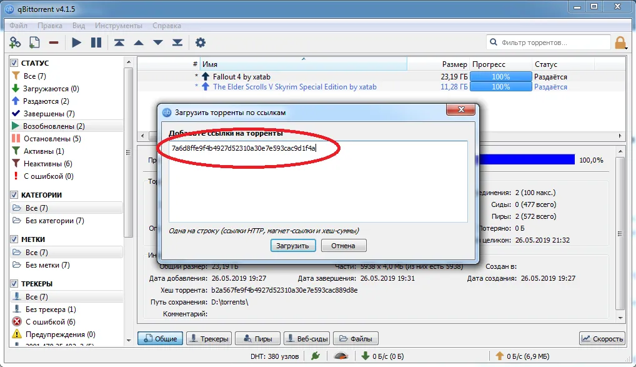Click the connection status plug icon
Viewport: 636px width, 367px height.
pos(316,356)
